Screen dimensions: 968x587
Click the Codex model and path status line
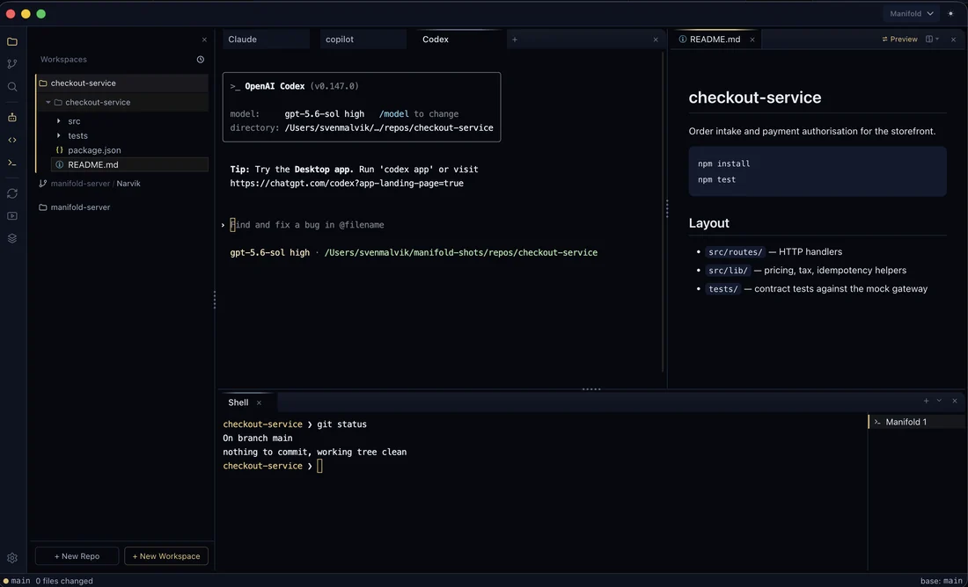(414, 253)
